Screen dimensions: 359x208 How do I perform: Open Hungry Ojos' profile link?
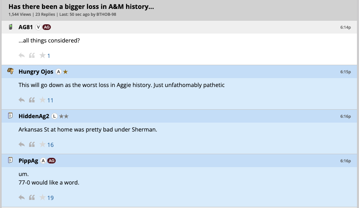(36, 72)
